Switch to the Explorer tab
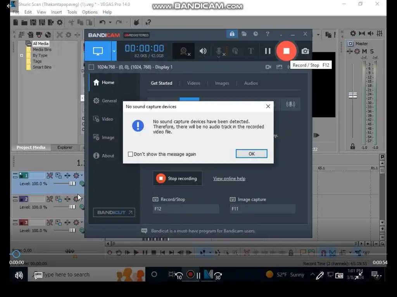This screenshot has height=297, width=397. tap(65, 147)
